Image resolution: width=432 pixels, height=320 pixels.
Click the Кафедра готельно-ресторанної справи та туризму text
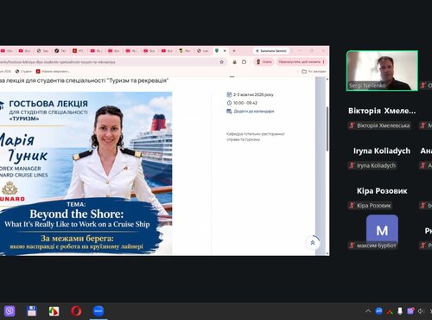tap(256, 137)
